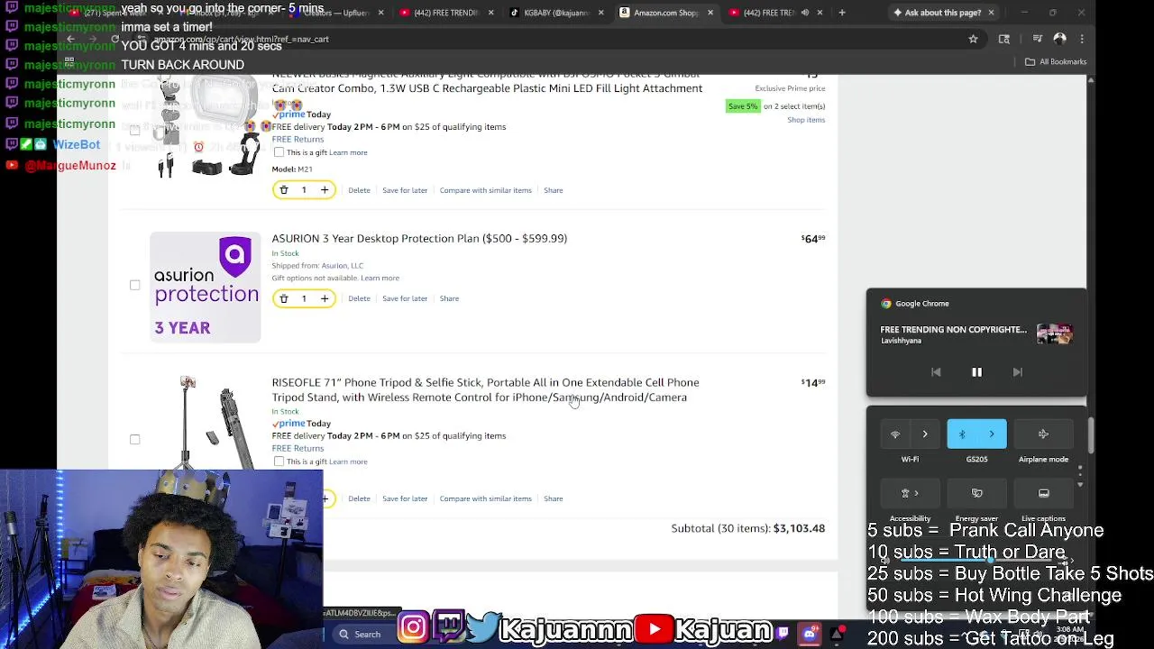Expand the Bluetooth GS205 devices chevron
This screenshot has width=1154, height=649.
pyautogui.click(x=992, y=434)
